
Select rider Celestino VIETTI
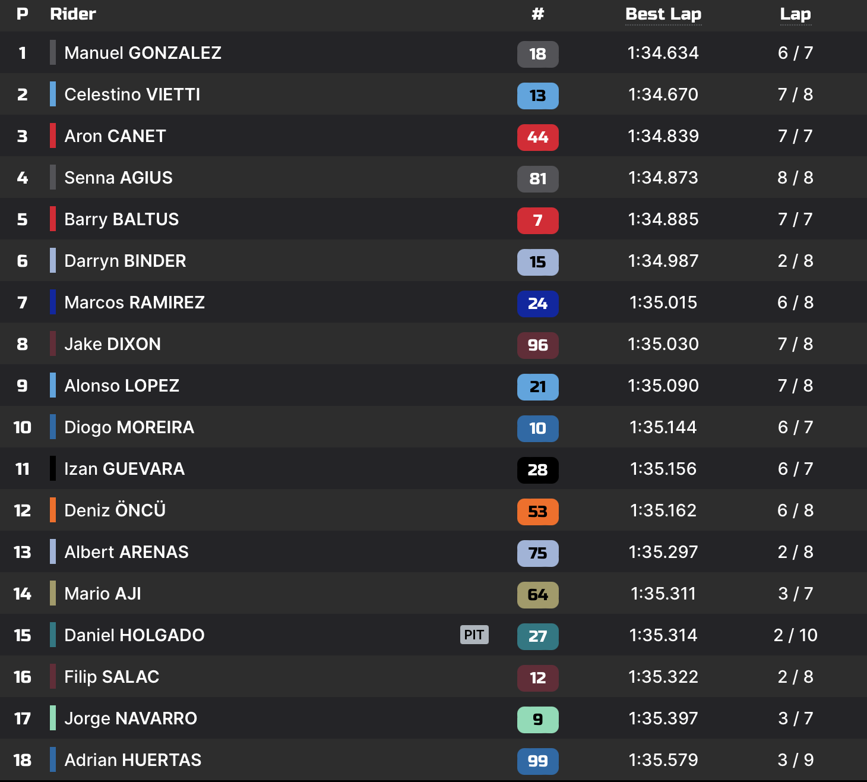click(132, 94)
